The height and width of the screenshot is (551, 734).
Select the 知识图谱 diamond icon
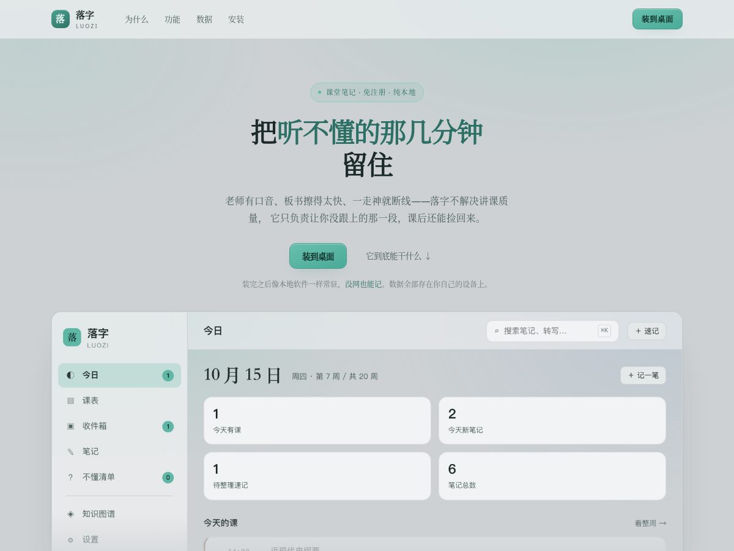coord(70,514)
